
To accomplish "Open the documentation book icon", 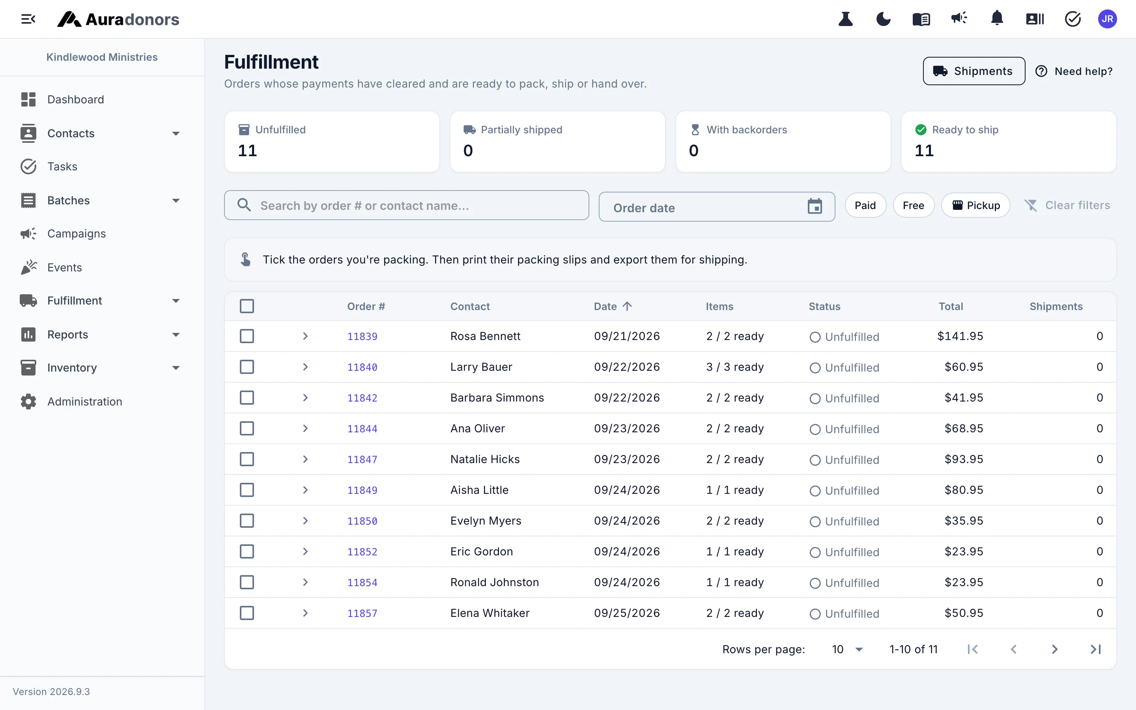I will [x=921, y=19].
